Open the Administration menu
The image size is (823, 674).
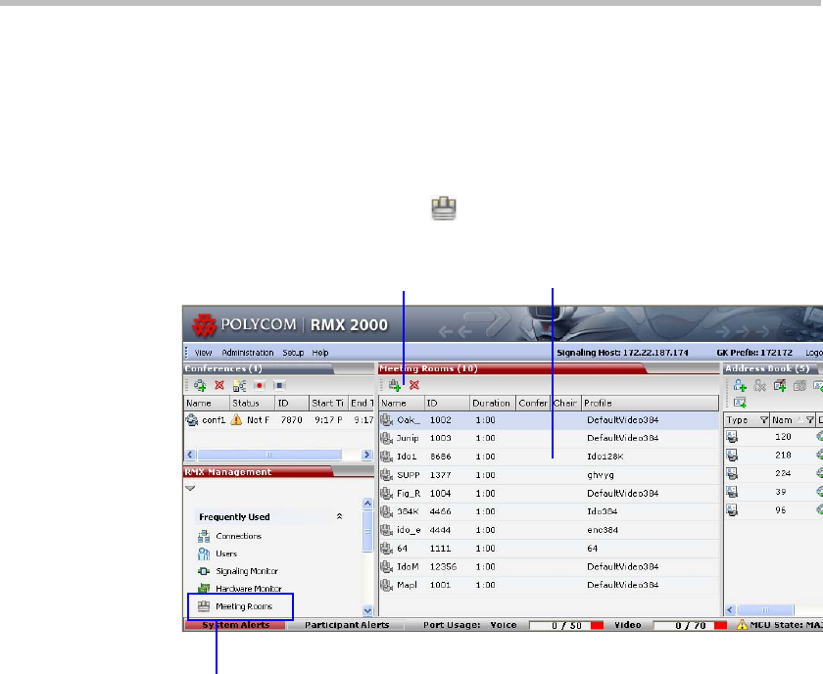[x=248, y=353]
